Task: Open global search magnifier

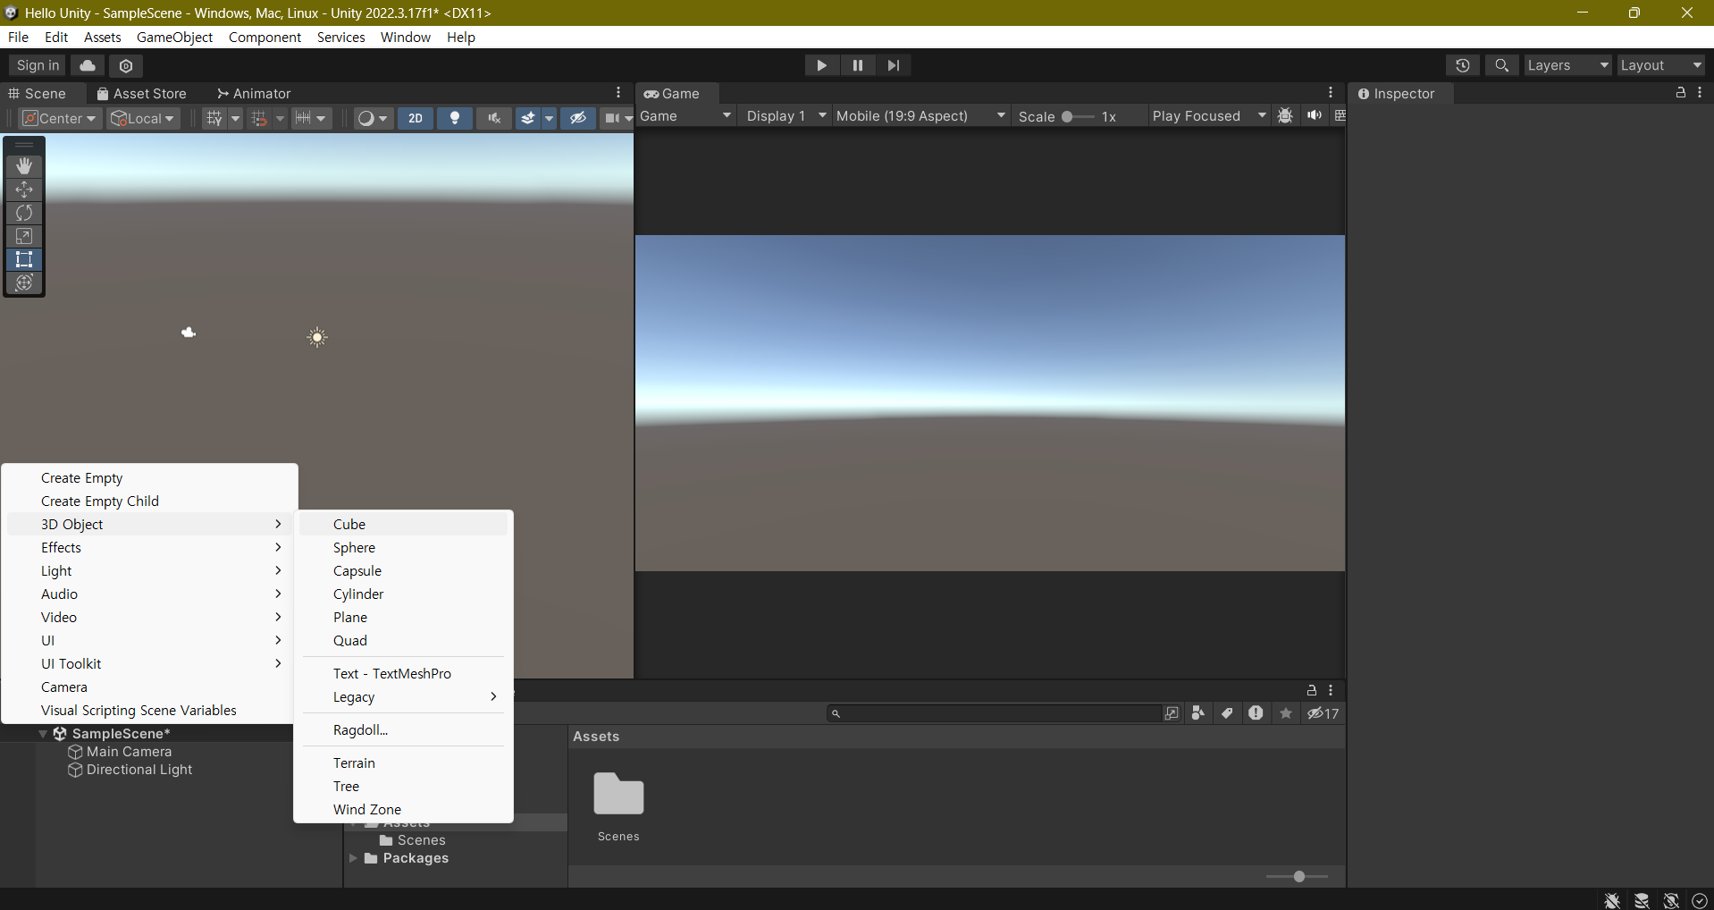Action: coord(1501,65)
